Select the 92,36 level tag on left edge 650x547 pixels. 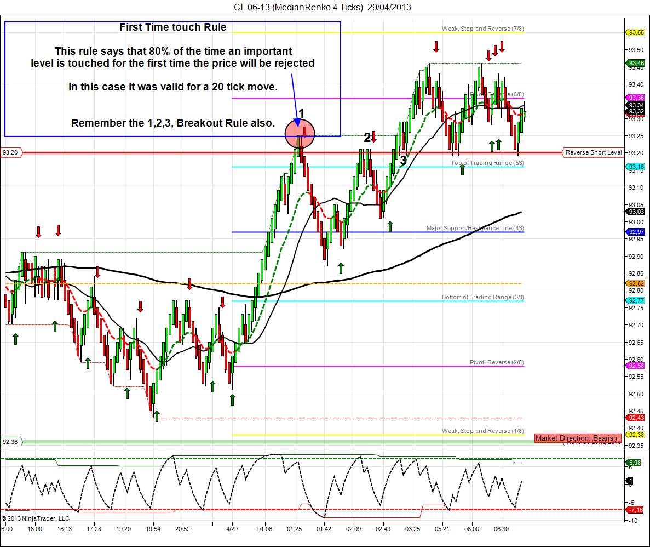11,442
